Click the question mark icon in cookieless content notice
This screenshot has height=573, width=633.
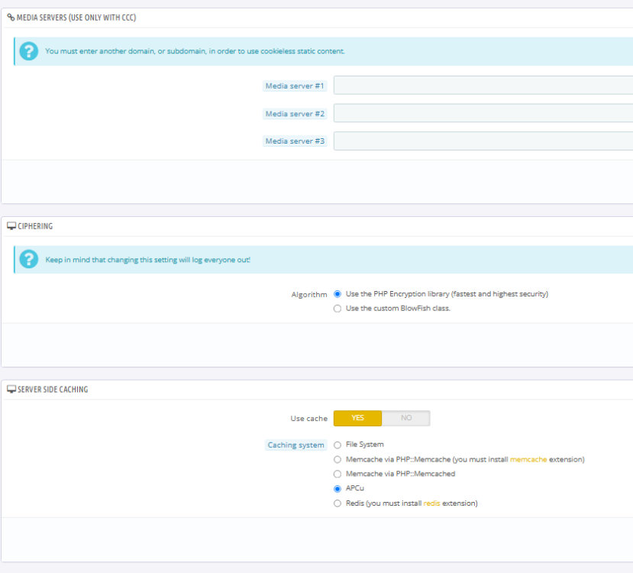[28, 51]
